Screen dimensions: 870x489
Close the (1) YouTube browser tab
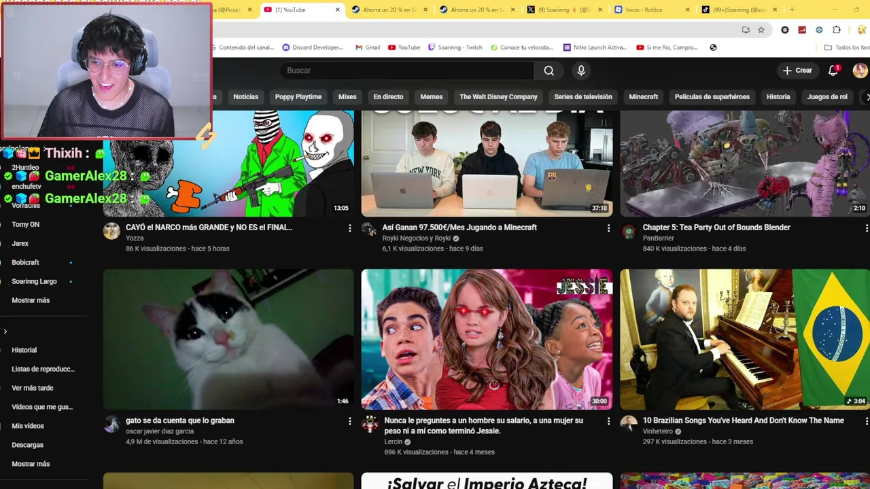click(x=338, y=10)
